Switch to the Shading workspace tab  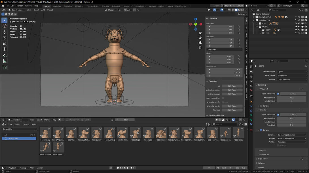click(x=105, y=6)
